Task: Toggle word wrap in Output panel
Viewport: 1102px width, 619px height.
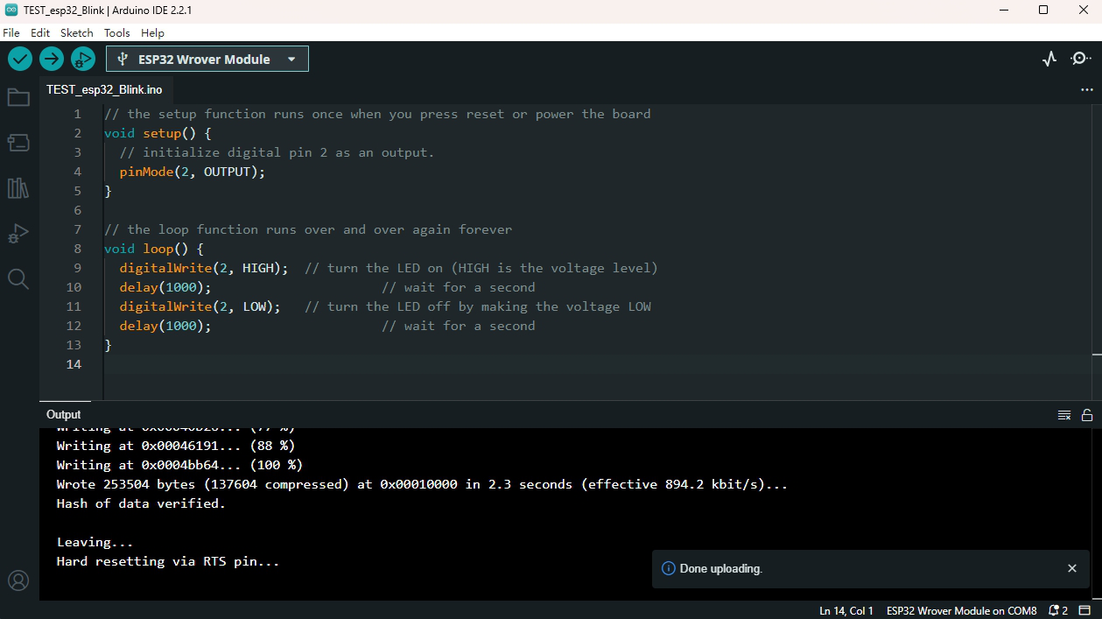Action: (x=1064, y=415)
